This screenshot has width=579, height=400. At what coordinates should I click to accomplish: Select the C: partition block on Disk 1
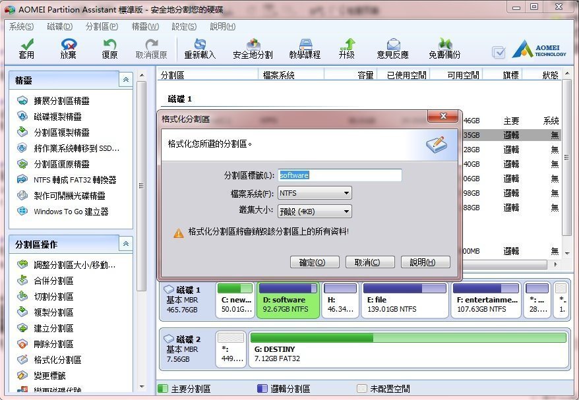click(235, 299)
